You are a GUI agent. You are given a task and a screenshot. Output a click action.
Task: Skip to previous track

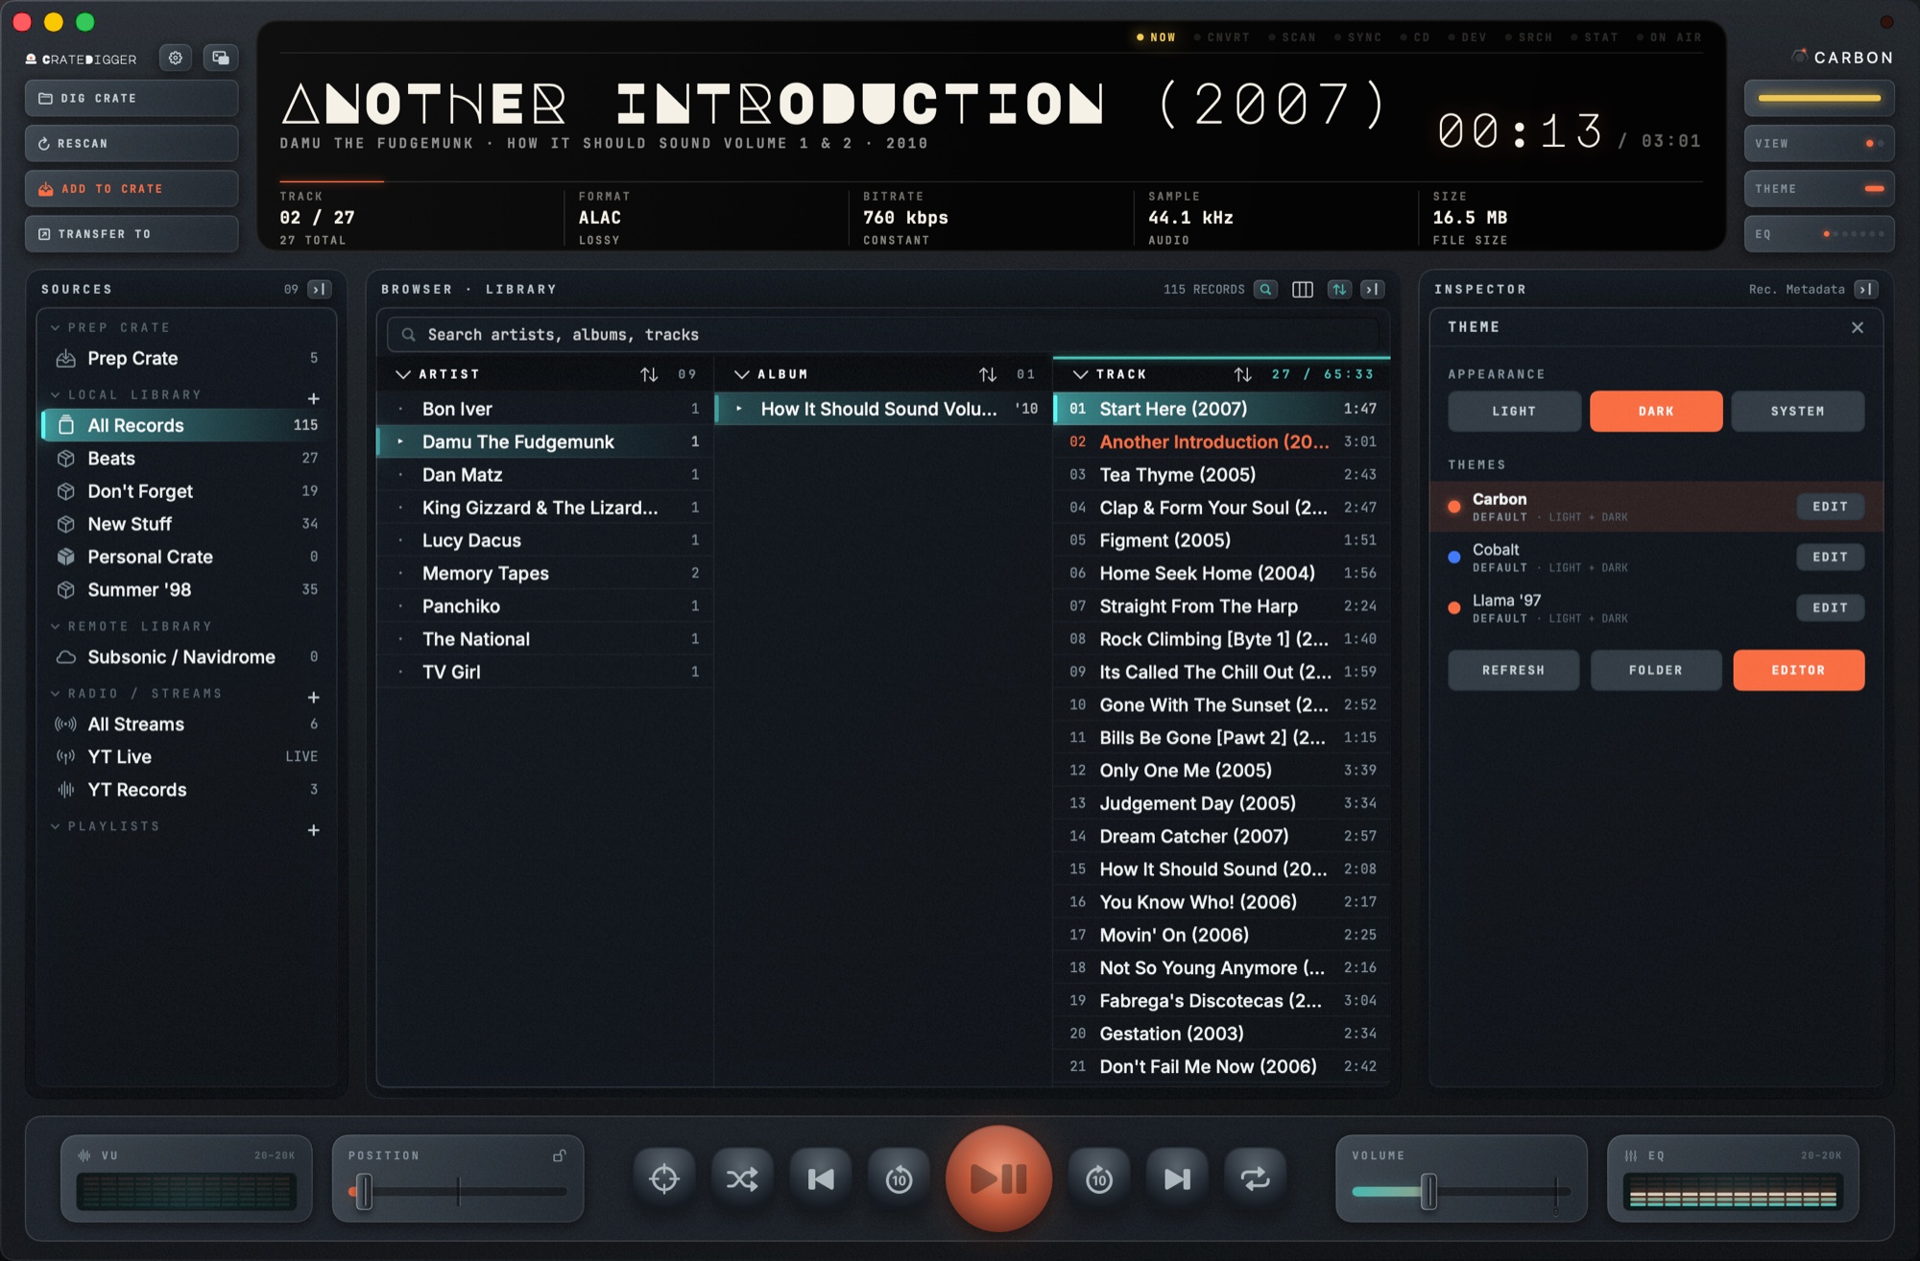pos(821,1178)
